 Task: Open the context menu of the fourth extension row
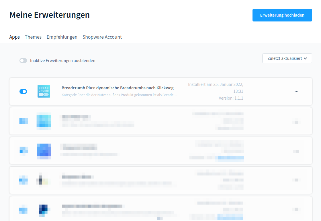pos(296,180)
